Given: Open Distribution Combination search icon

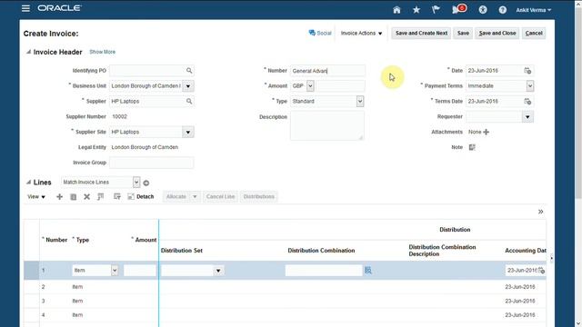Looking at the screenshot, I should click(367, 271).
